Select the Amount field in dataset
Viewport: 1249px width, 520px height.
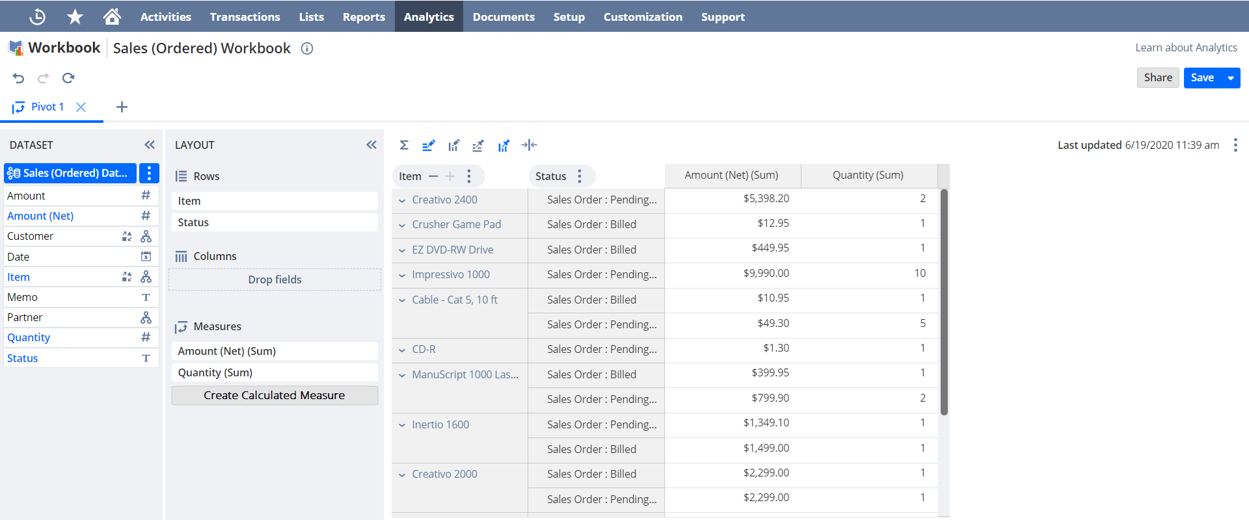[81, 196]
